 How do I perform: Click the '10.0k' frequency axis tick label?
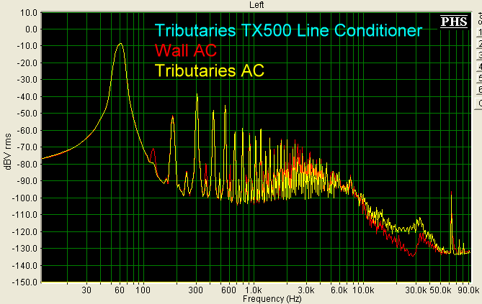coord(363,290)
